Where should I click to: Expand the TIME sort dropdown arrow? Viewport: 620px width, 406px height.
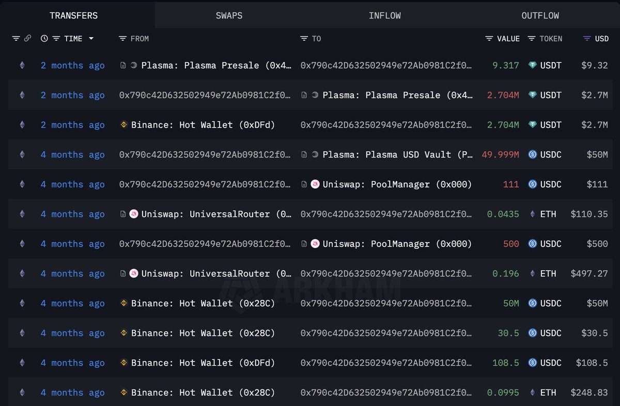pos(91,39)
